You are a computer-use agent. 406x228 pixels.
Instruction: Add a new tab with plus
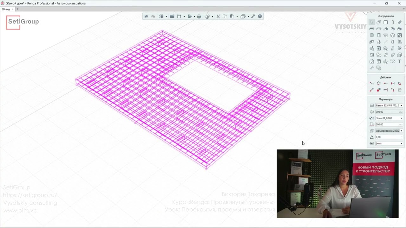[x=18, y=9]
